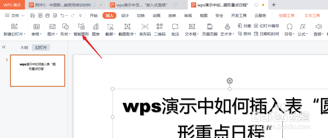Insert 附件 attachment
Screen dimensions: 328x138
[244, 34]
